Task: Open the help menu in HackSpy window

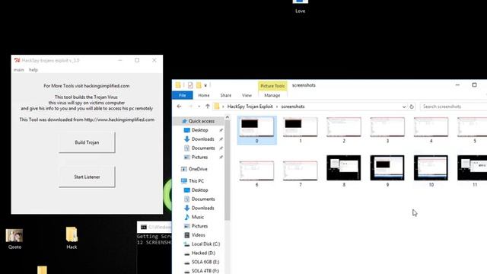Action: pyautogui.click(x=33, y=70)
